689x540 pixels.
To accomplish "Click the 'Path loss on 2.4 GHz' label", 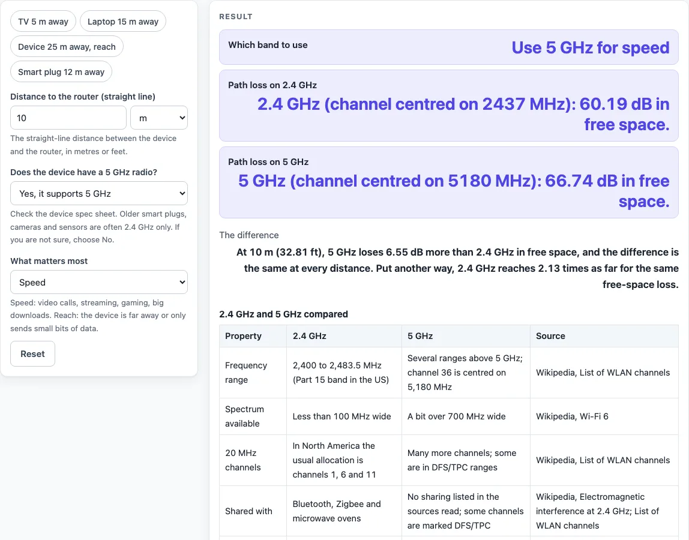I will pyautogui.click(x=272, y=85).
